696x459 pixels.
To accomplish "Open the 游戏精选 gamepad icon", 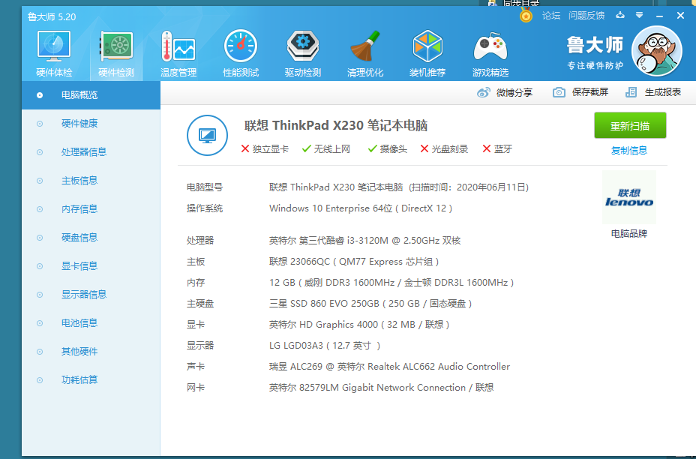I will pos(490,54).
